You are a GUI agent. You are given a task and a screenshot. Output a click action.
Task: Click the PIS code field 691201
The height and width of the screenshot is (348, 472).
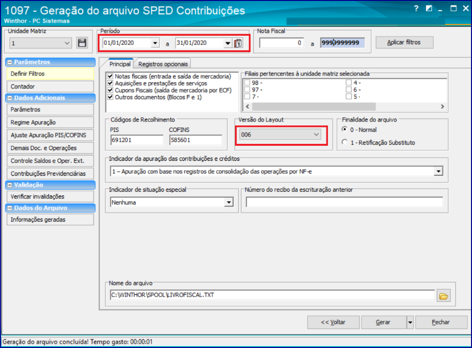(x=137, y=140)
